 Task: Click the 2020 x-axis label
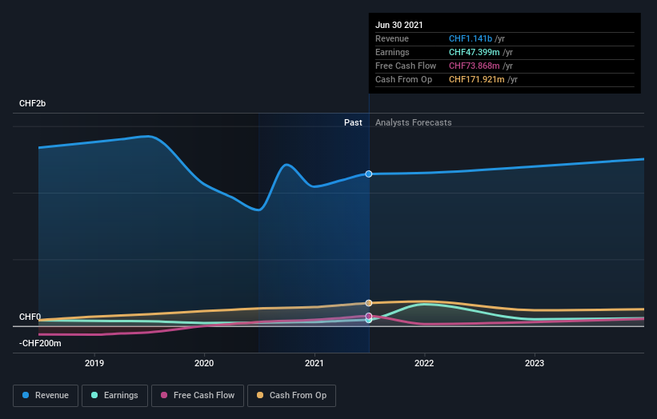[x=204, y=363]
